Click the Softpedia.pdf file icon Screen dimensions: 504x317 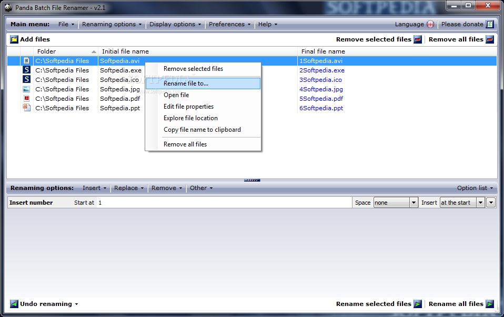tap(27, 98)
